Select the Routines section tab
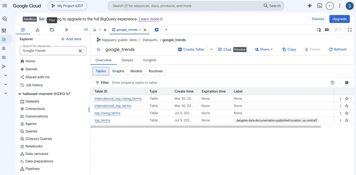This screenshot has width=356, height=175. pos(156,71)
